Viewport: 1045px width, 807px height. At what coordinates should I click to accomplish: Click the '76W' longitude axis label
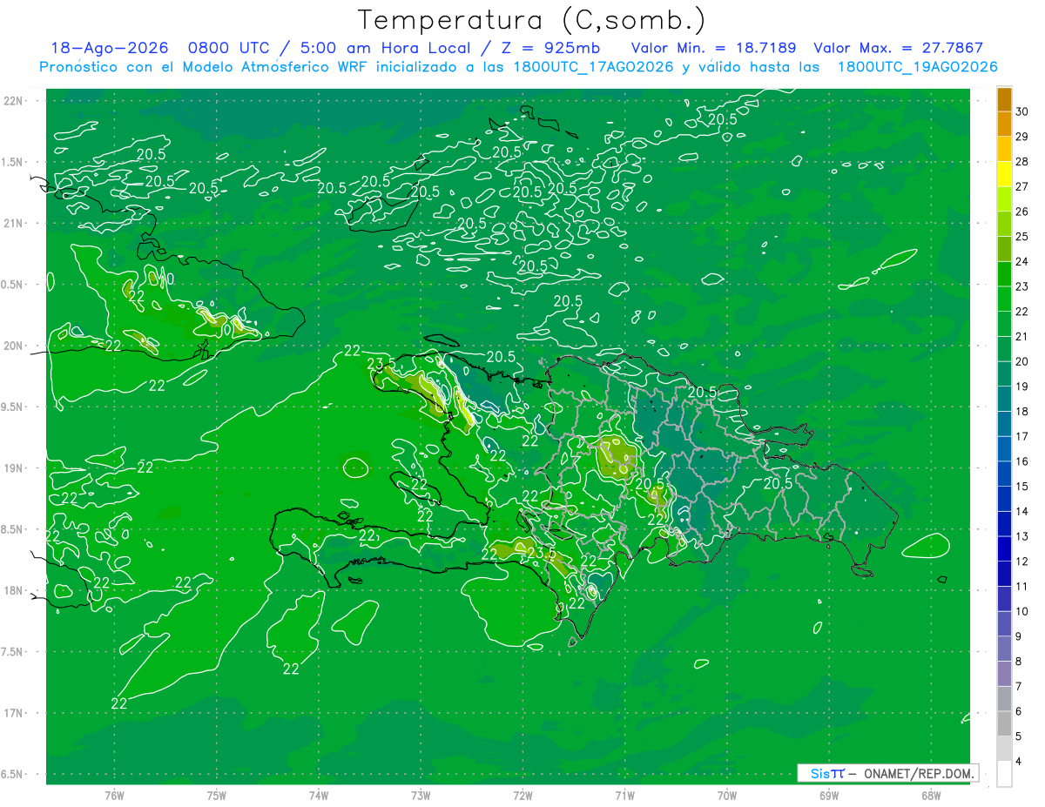(114, 795)
